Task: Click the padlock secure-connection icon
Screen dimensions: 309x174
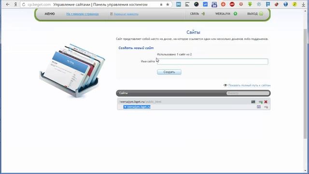Action: 161,4
